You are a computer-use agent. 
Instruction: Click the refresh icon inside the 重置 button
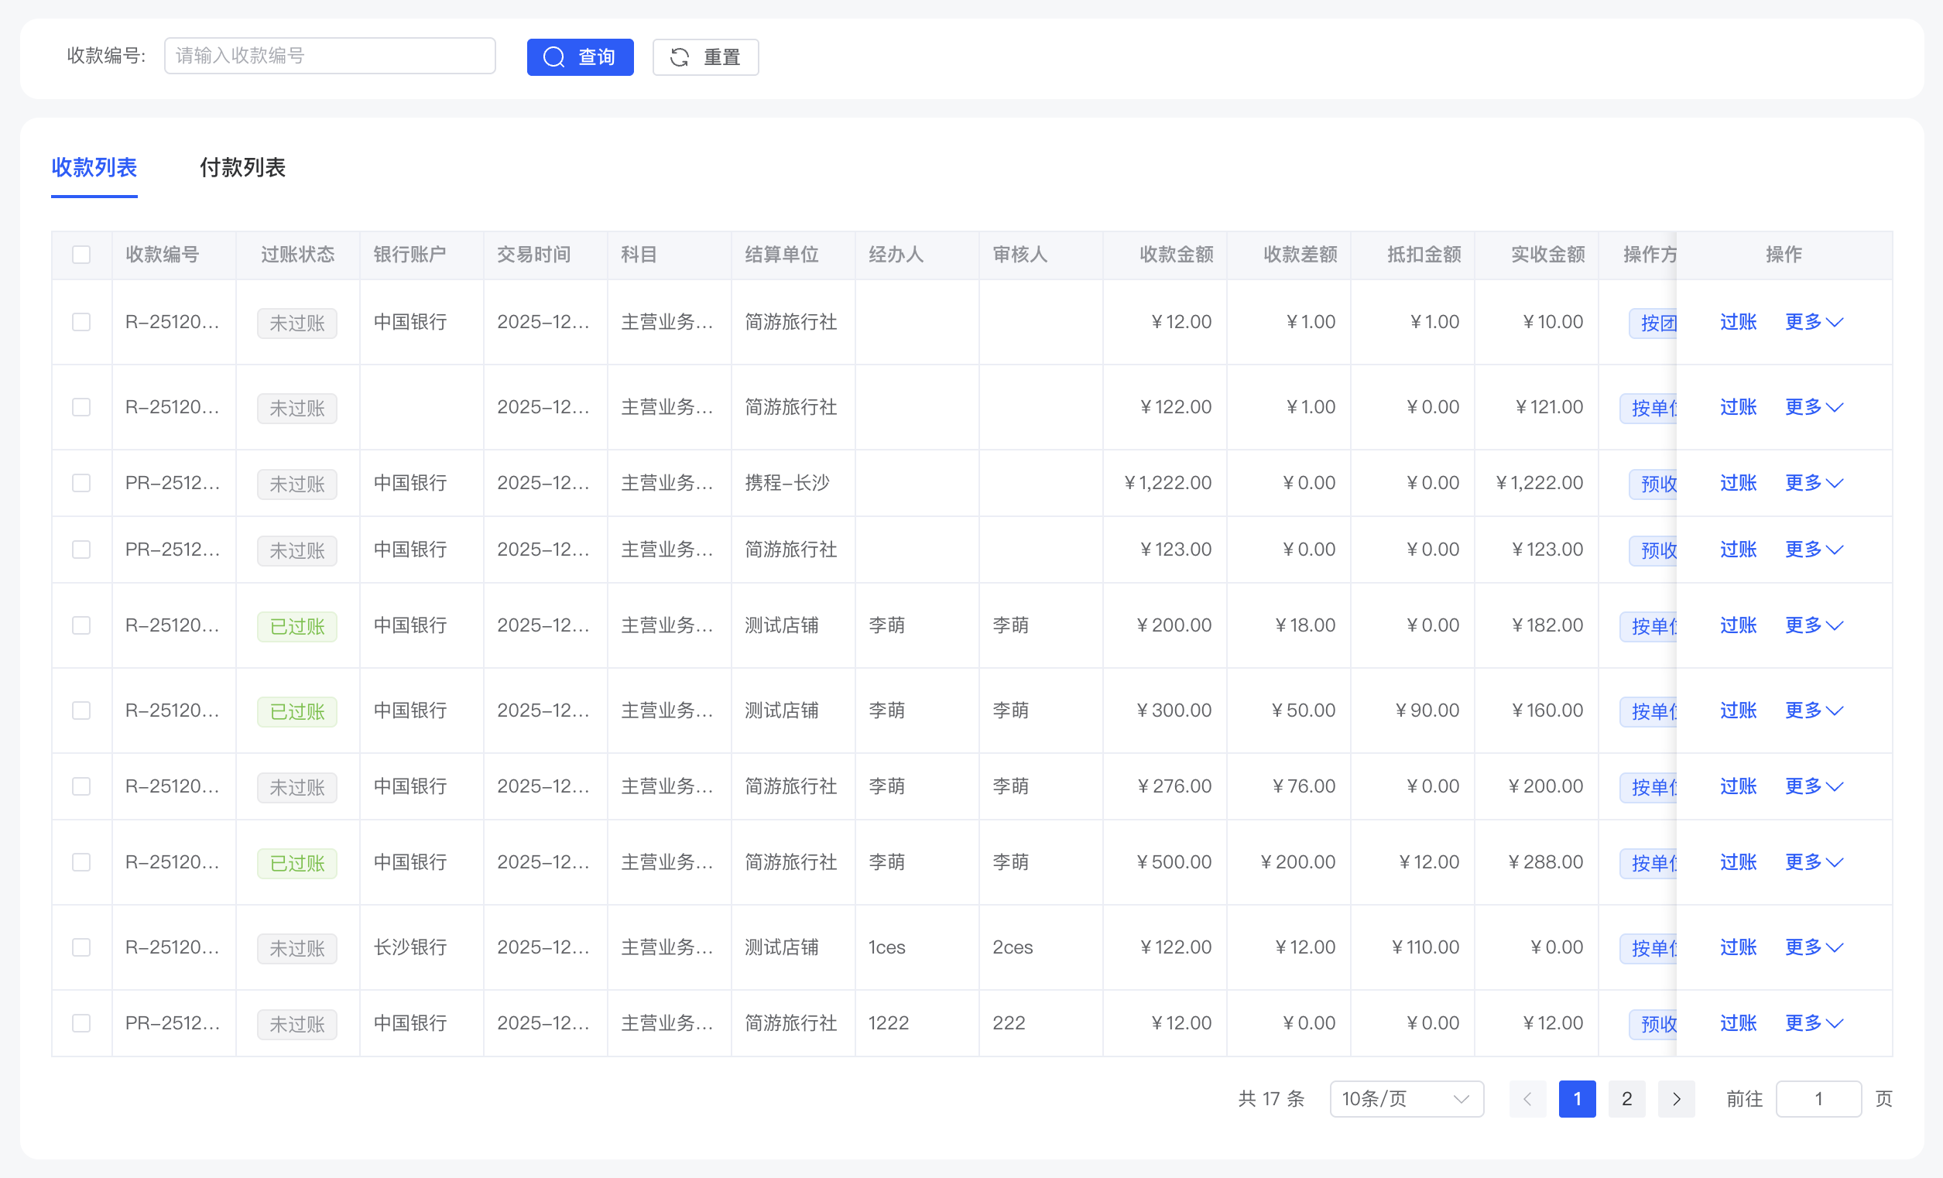coord(680,57)
